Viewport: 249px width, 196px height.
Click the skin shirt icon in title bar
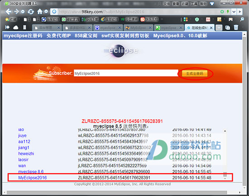tap(212, 4)
